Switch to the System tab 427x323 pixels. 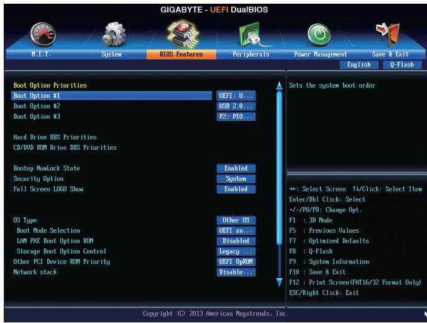(x=111, y=54)
